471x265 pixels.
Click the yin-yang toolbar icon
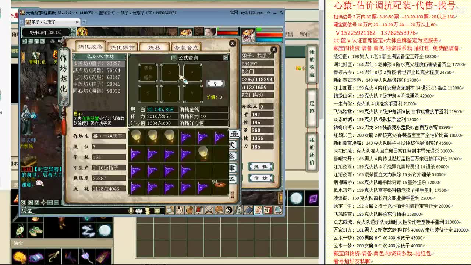[229, 210]
